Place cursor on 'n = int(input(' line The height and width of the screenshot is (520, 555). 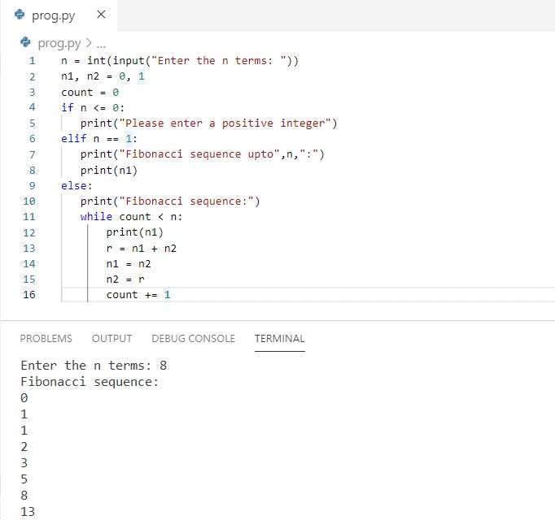point(180,61)
